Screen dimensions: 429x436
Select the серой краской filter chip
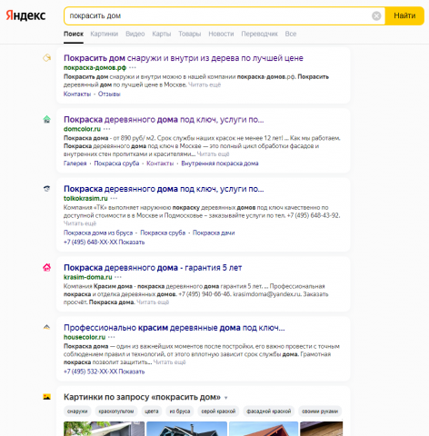218,411
